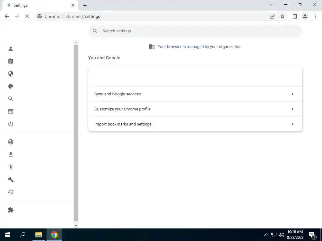
Task: Click the 'You and Google' heading
Action: 104,58
